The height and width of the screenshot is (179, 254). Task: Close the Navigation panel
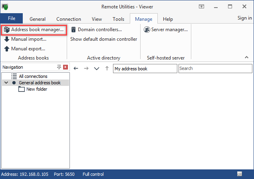[x=65, y=67]
